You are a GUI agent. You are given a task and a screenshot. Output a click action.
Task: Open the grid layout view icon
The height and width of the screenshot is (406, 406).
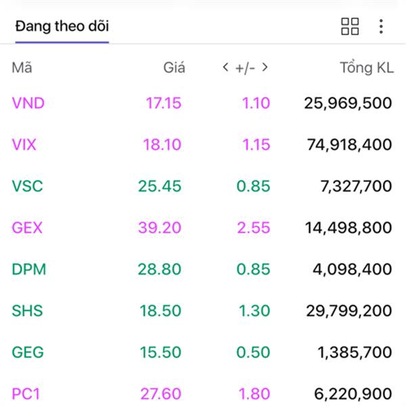point(350,27)
